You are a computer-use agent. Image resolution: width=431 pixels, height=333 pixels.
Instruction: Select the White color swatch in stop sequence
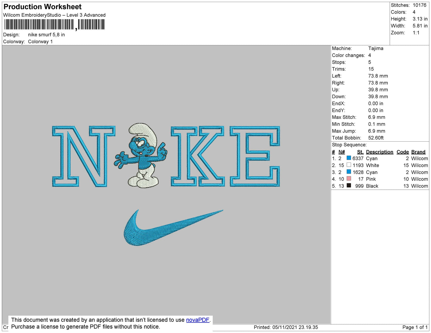pos(349,165)
